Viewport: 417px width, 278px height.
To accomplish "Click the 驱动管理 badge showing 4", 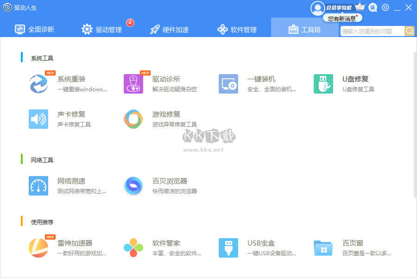I will (x=130, y=23).
